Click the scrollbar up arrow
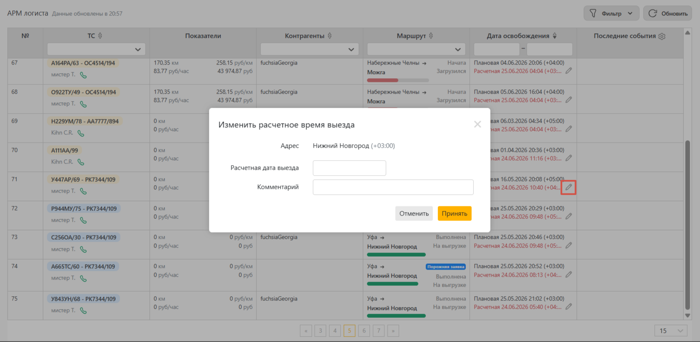700x342 pixels. [687, 32]
